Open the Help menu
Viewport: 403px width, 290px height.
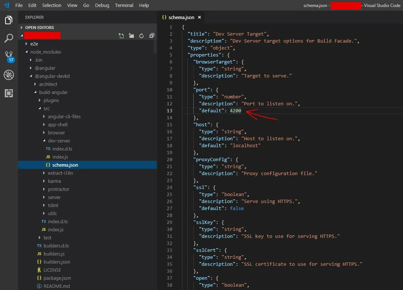(x=144, y=5)
